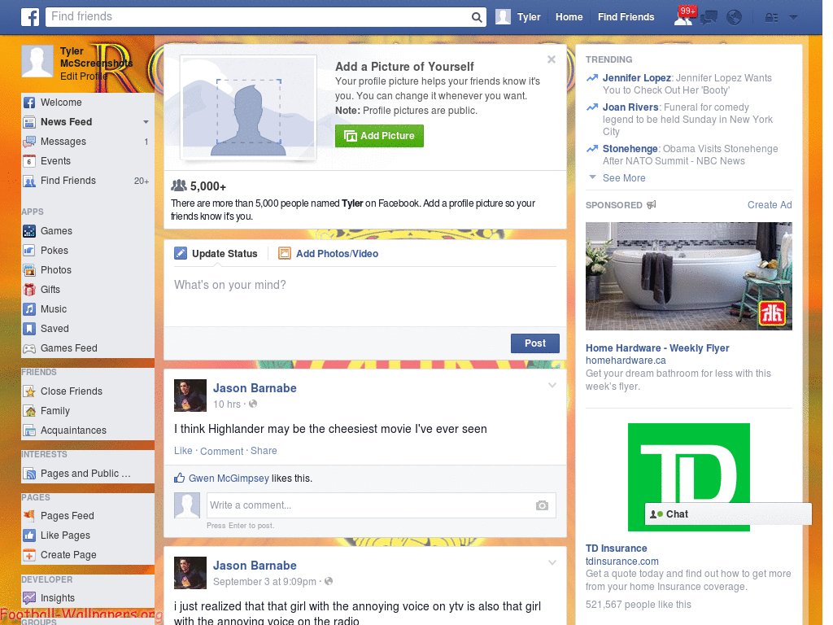833x625 pixels.
Task: Click Create Ad link
Action: tap(770, 205)
